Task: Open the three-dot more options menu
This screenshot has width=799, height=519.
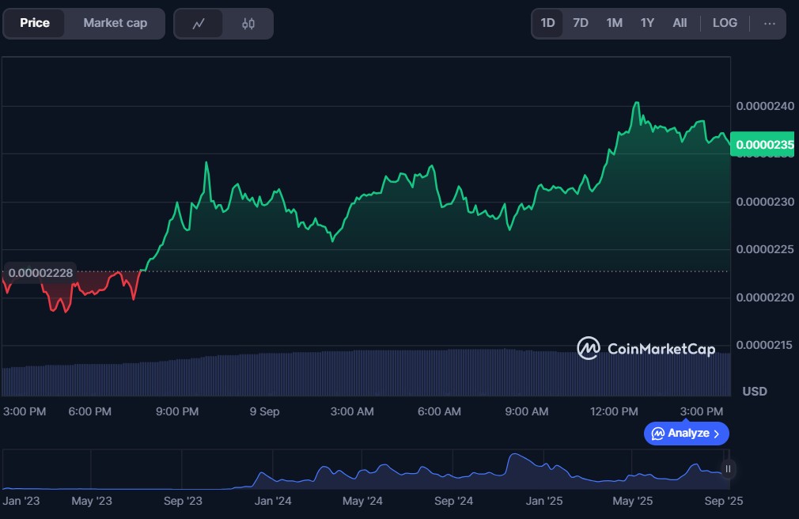Action: point(769,23)
